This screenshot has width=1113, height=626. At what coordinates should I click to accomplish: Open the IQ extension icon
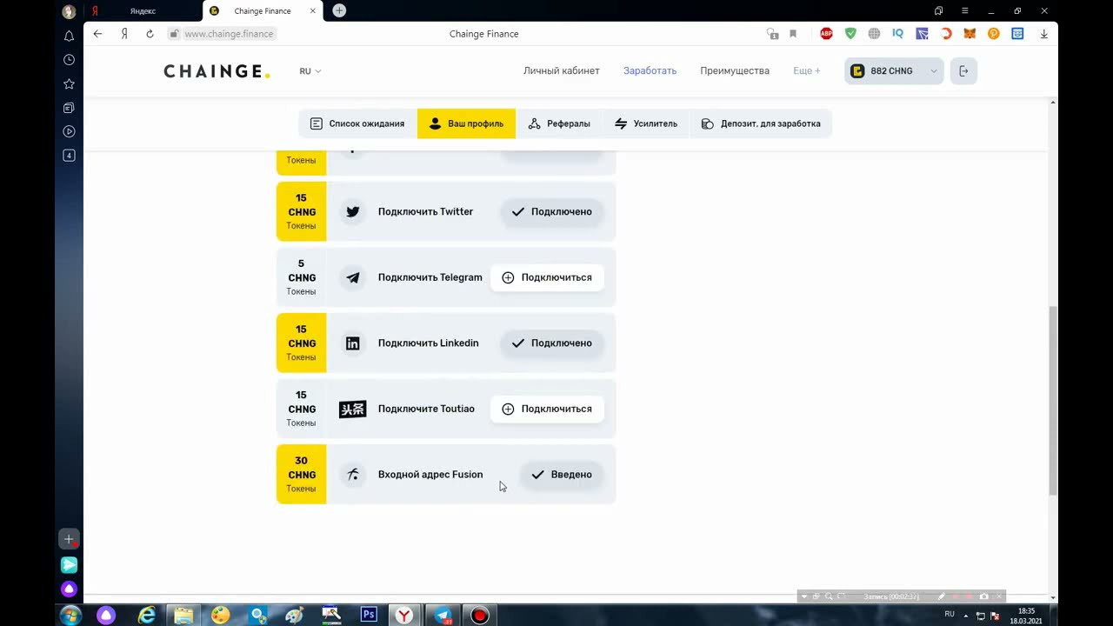898,34
